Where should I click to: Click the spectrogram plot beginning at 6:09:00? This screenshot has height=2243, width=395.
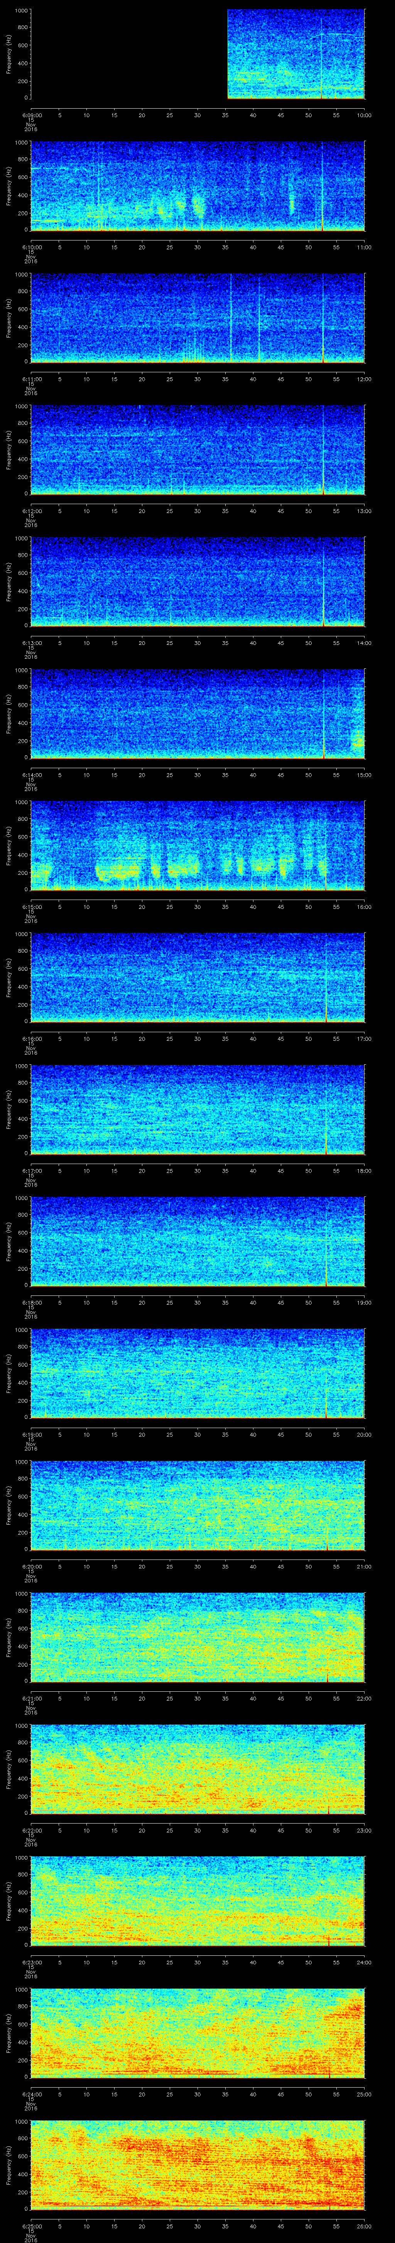pyautogui.click(x=198, y=54)
